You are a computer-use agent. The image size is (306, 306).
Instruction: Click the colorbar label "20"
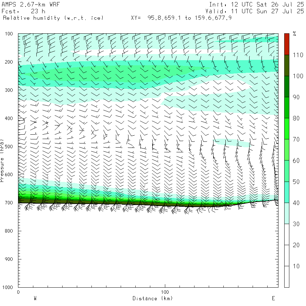click(x=296, y=245)
